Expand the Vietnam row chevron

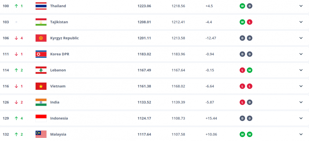click(301, 86)
